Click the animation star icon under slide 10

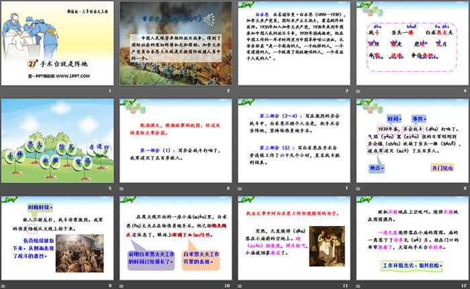[122, 286]
